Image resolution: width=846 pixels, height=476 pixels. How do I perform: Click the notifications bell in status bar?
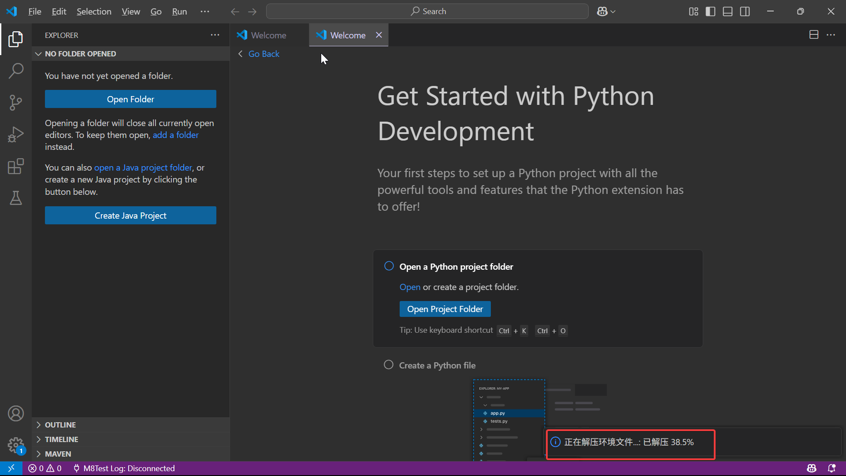tap(831, 468)
